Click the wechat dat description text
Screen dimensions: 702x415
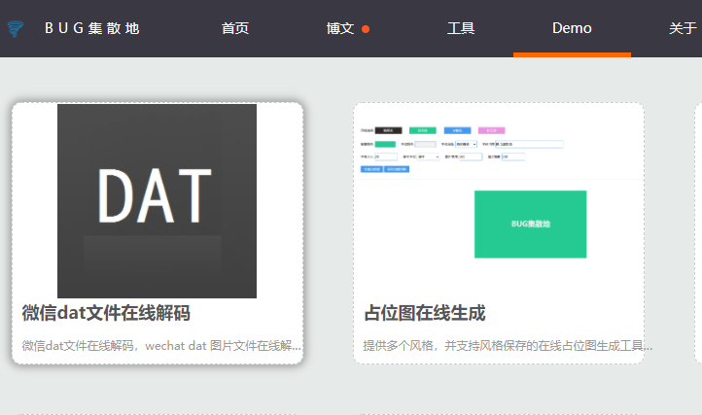pos(161,345)
